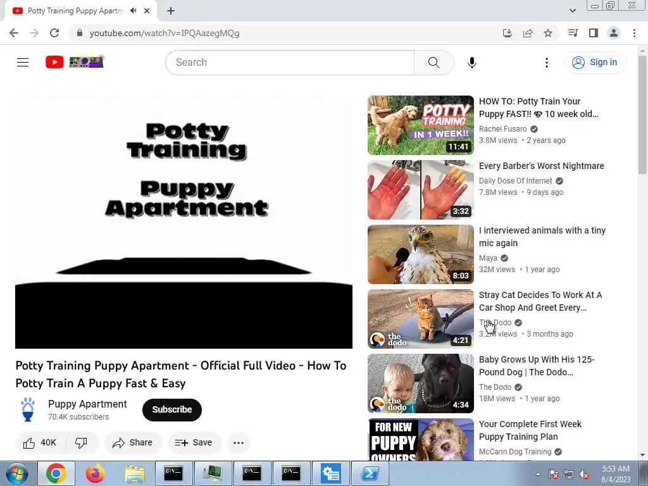Open Potty Train Your Puppy FAST thumbnail
This screenshot has height=486, width=648.
click(x=421, y=125)
